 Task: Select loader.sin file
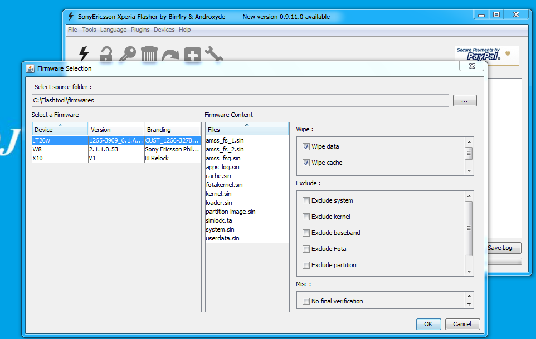coord(247,203)
